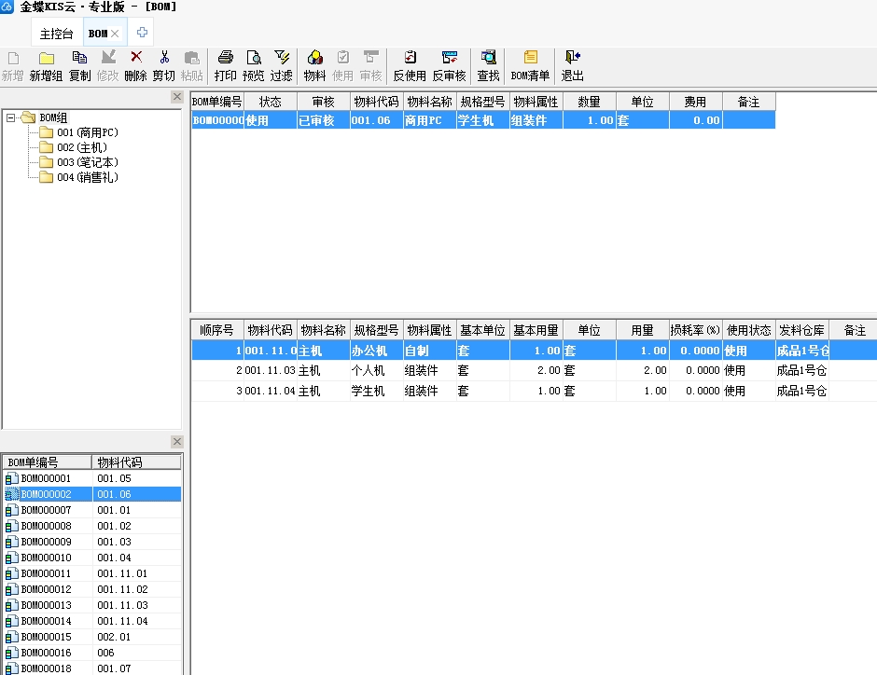The height and width of the screenshot is (675, 877).
Task: Click the 使用 toolbar icon
Action: pos(342,65)
